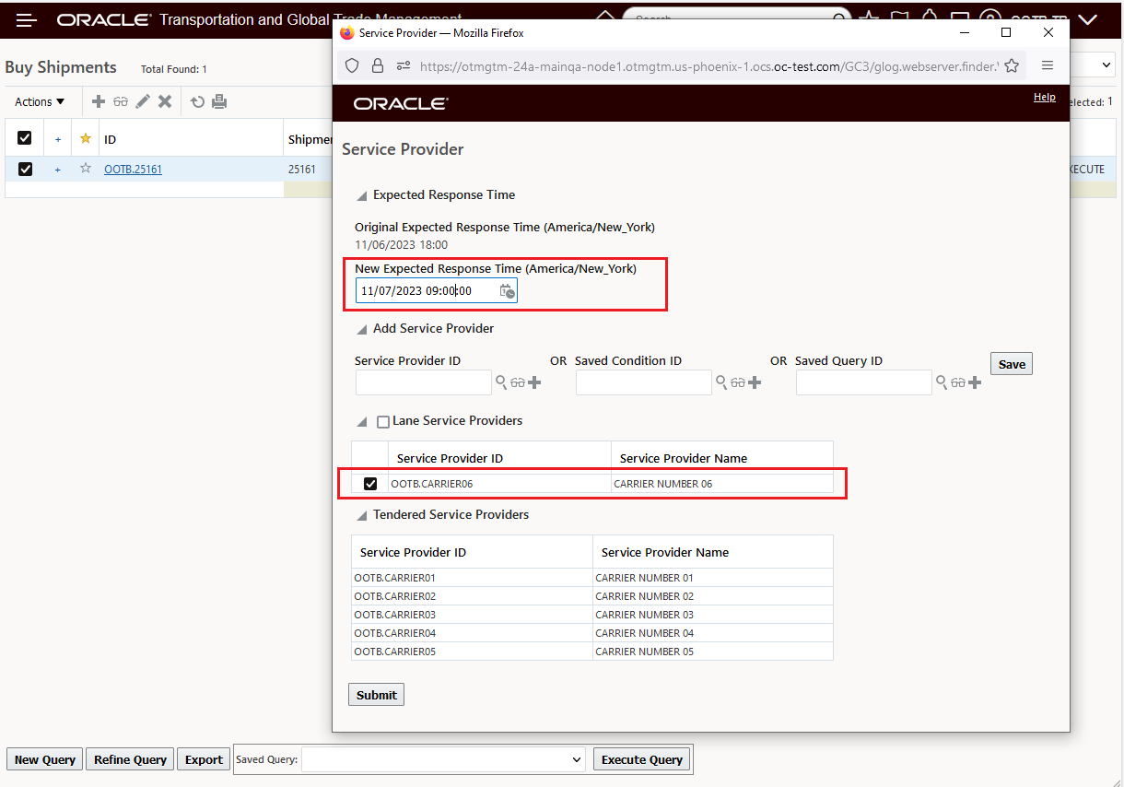This screenshot has width=1124, height=787.
Task: Click the Execute Query button
Action: point(642,759)
